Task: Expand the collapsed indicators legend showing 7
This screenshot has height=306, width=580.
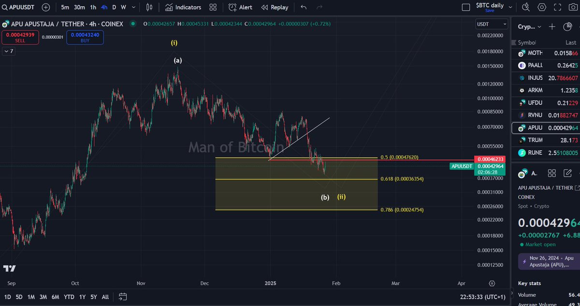Action: click(9, 51)
